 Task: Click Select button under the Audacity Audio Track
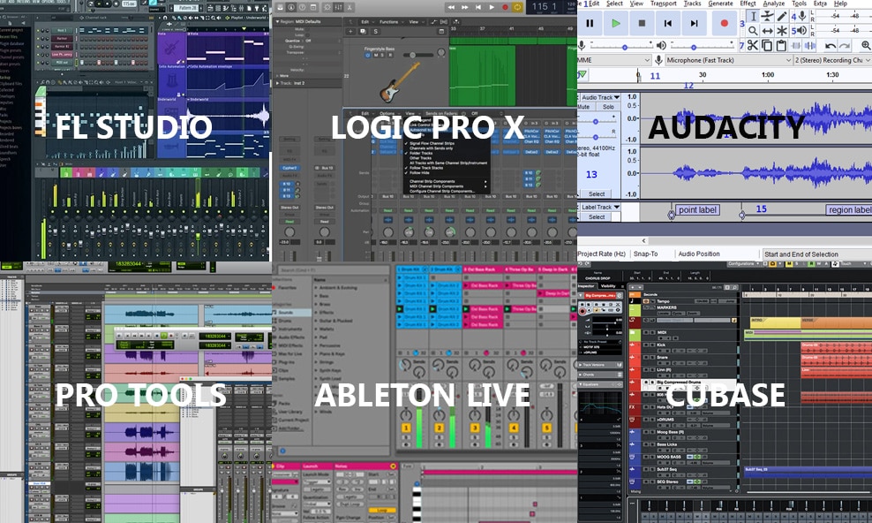(597, 194)
